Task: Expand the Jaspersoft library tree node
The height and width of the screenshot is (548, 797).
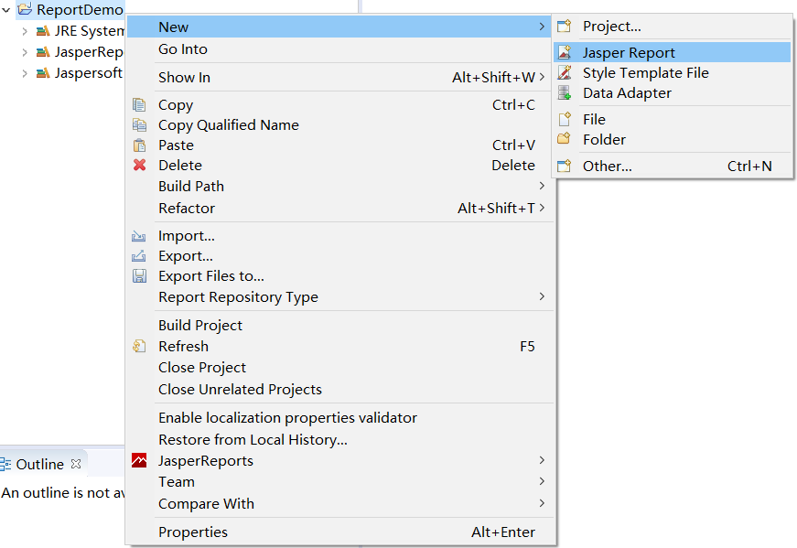Action: 25,73
